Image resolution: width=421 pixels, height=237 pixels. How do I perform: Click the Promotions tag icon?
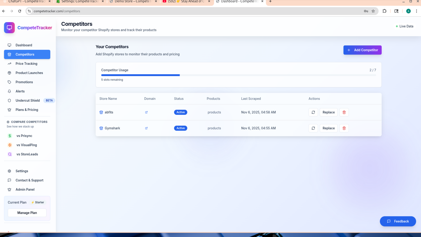tap(9, 82)
